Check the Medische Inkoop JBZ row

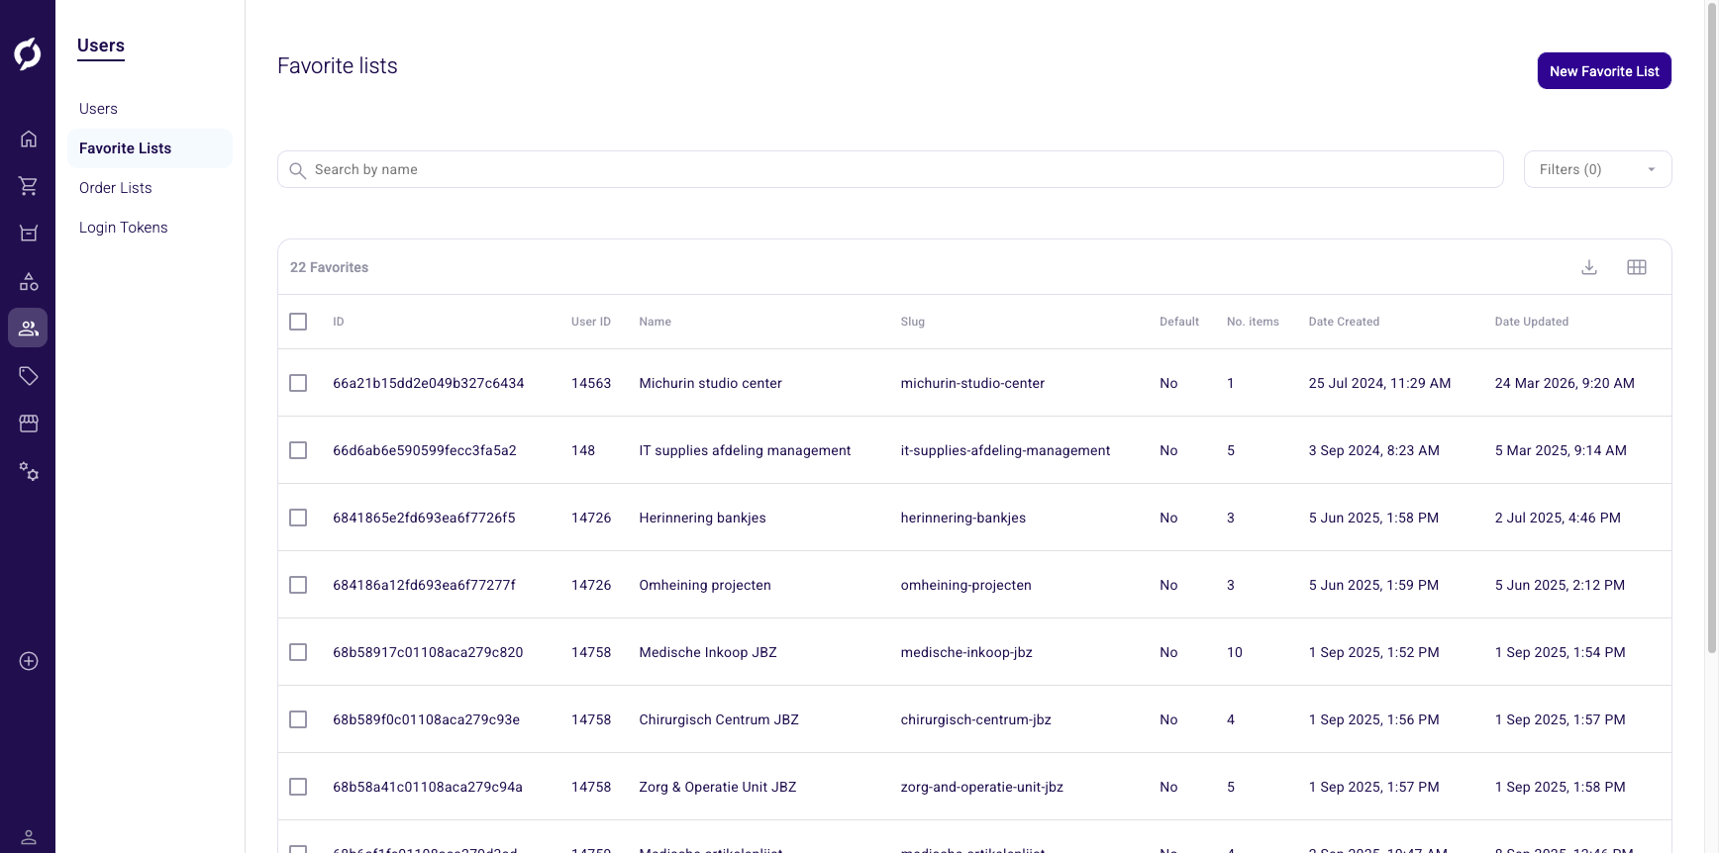(298, 652)
